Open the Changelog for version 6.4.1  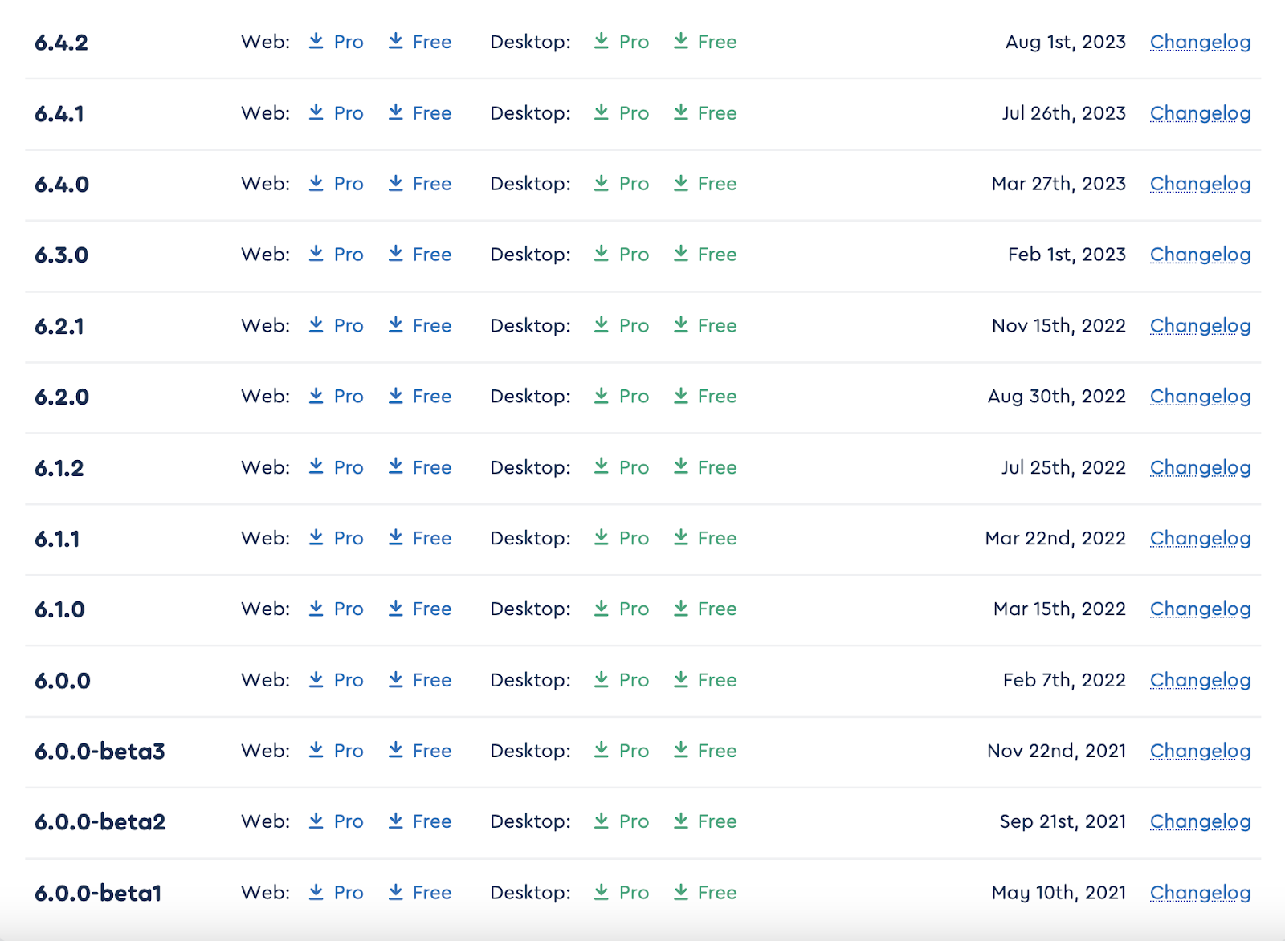[x=1200, y=113]
